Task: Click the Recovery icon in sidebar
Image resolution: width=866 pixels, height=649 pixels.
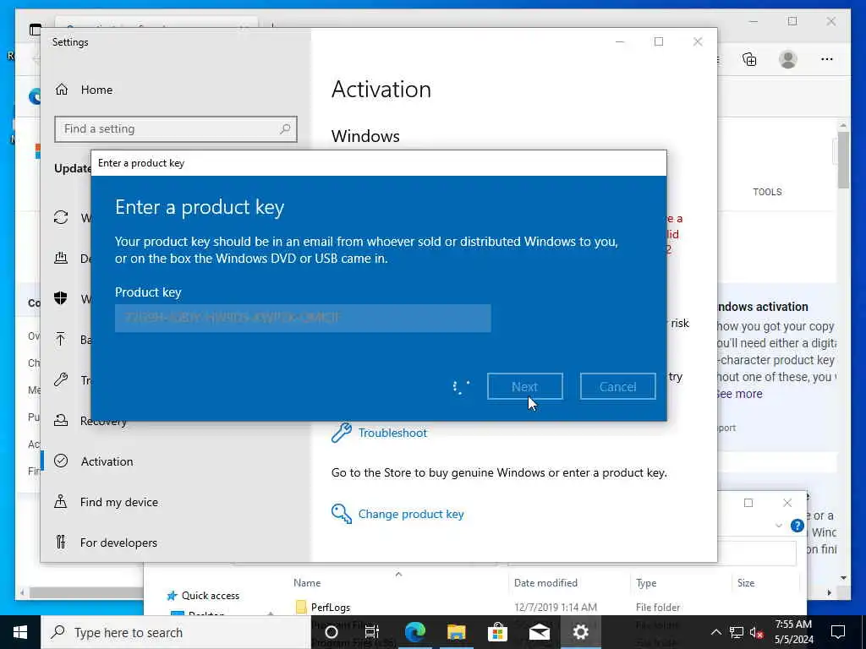Action: click(x=61, y=421)
